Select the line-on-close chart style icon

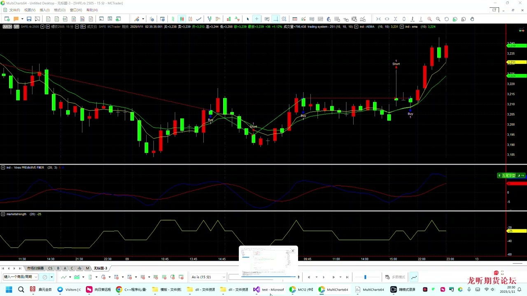198,19
